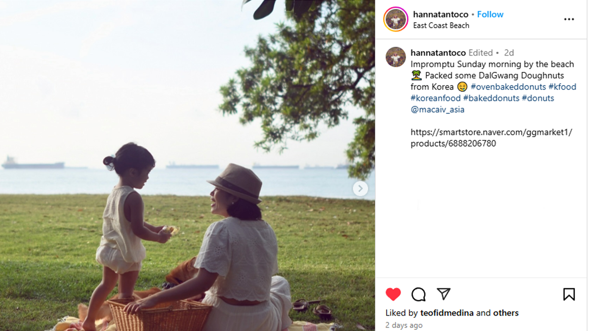Open hannatantoco story ring avatar in header
Image resolution: width=589 pixels, height=331 pixels.
tap(396, 19)
